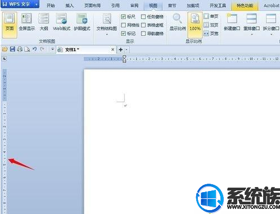Open 文档结构图 document map
Image resolution: width=280 pixels, height=214 pixels.
(107, 22)
